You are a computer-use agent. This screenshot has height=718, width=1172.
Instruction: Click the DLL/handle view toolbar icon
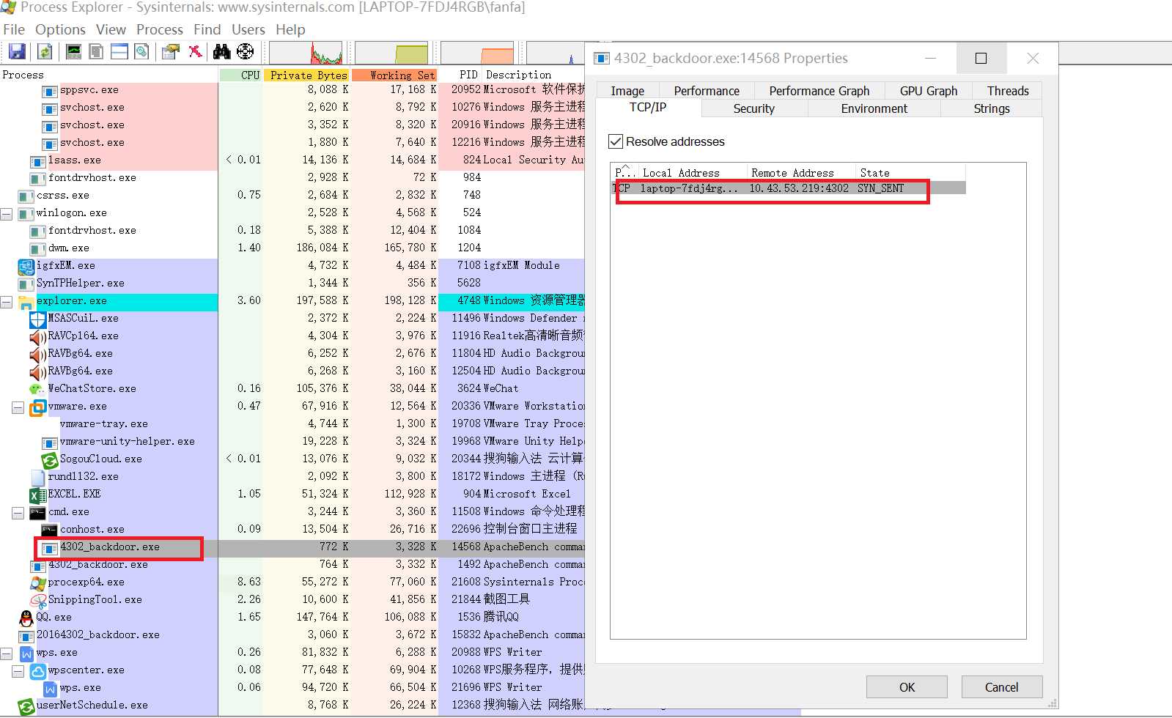(141, 51)
